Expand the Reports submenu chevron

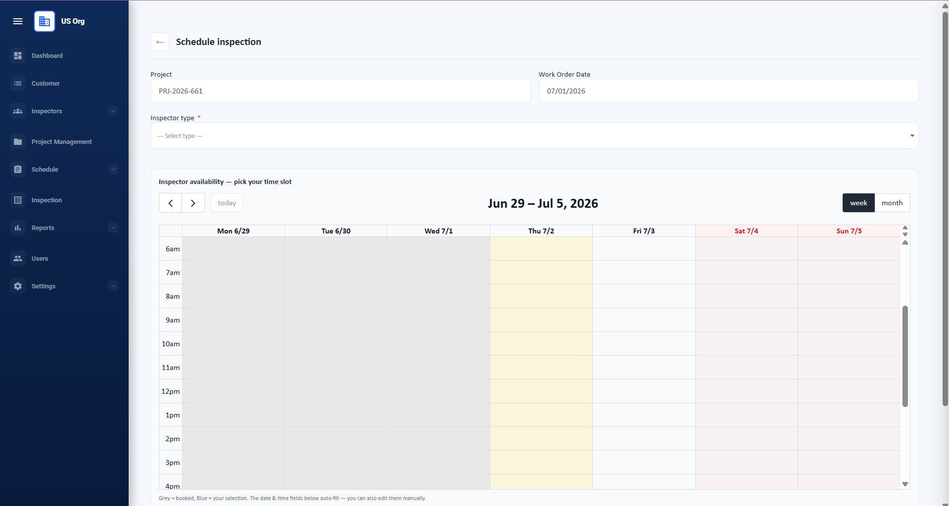(113, 228)
